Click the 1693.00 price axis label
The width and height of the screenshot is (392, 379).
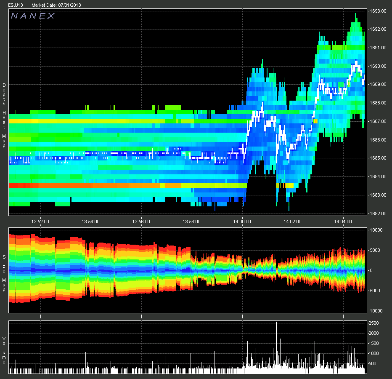[x=378, y=11]
